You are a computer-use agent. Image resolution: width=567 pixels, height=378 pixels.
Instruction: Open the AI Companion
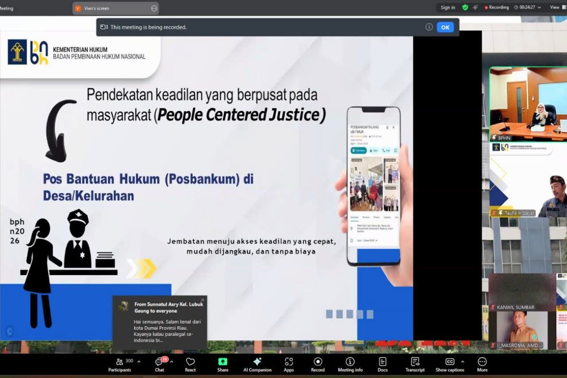tap(257, 363)
